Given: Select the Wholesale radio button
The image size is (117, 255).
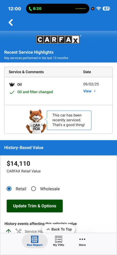Looking at the screenshot, I should coord(33,189).
